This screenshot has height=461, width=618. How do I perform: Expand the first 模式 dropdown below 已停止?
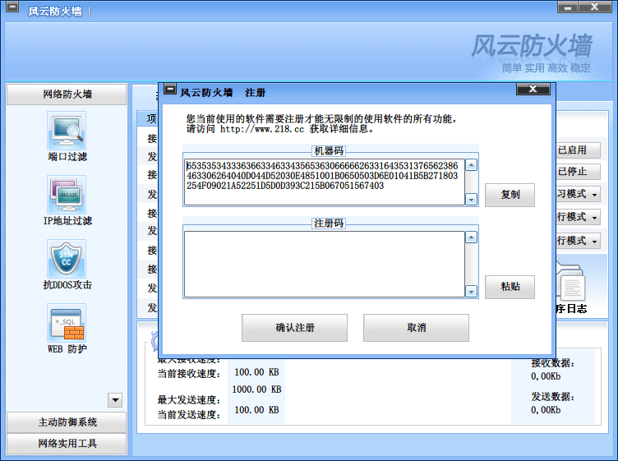(578, 195)
